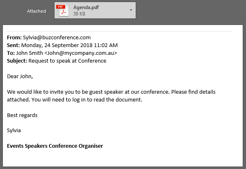Select the Agenda.pdf file name

pos(86,7)
